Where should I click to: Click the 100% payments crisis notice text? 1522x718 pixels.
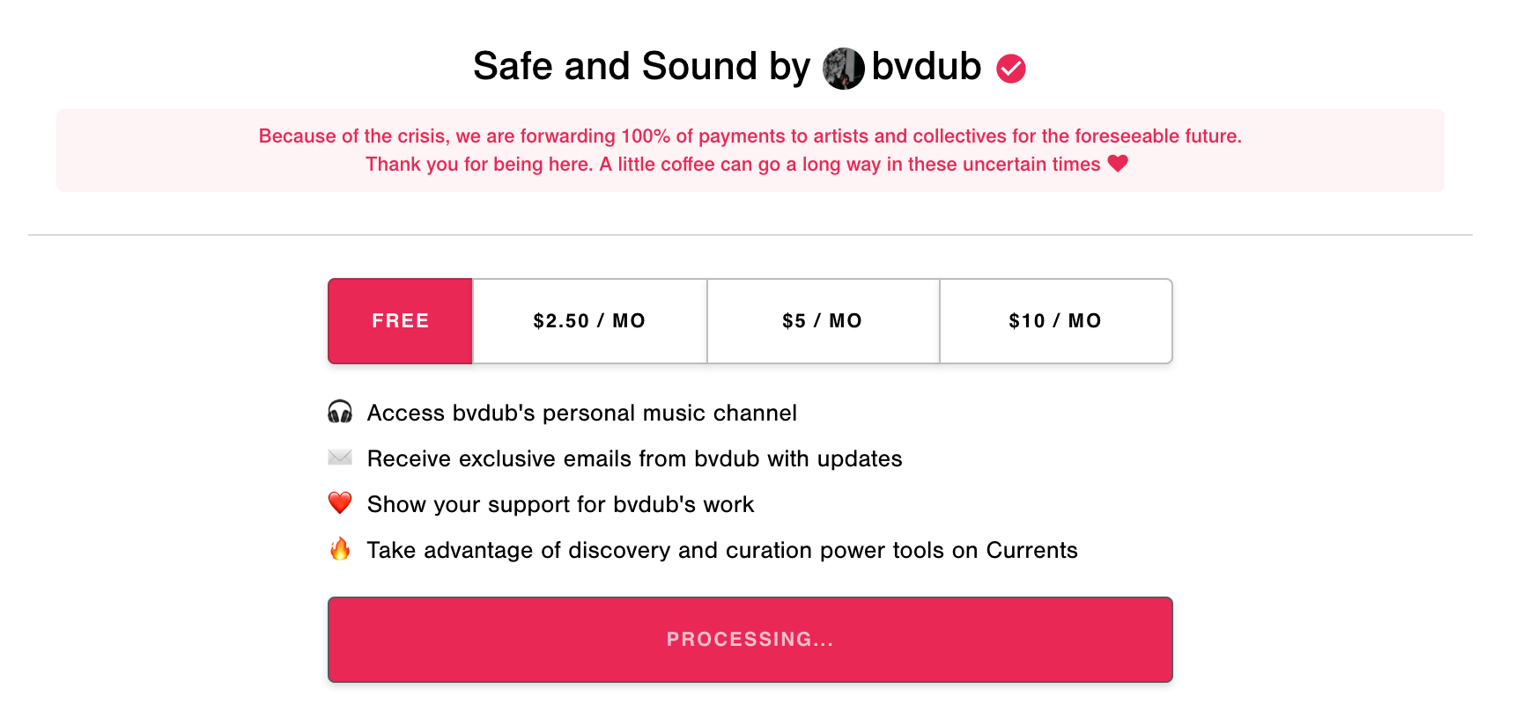pos(750,136)
